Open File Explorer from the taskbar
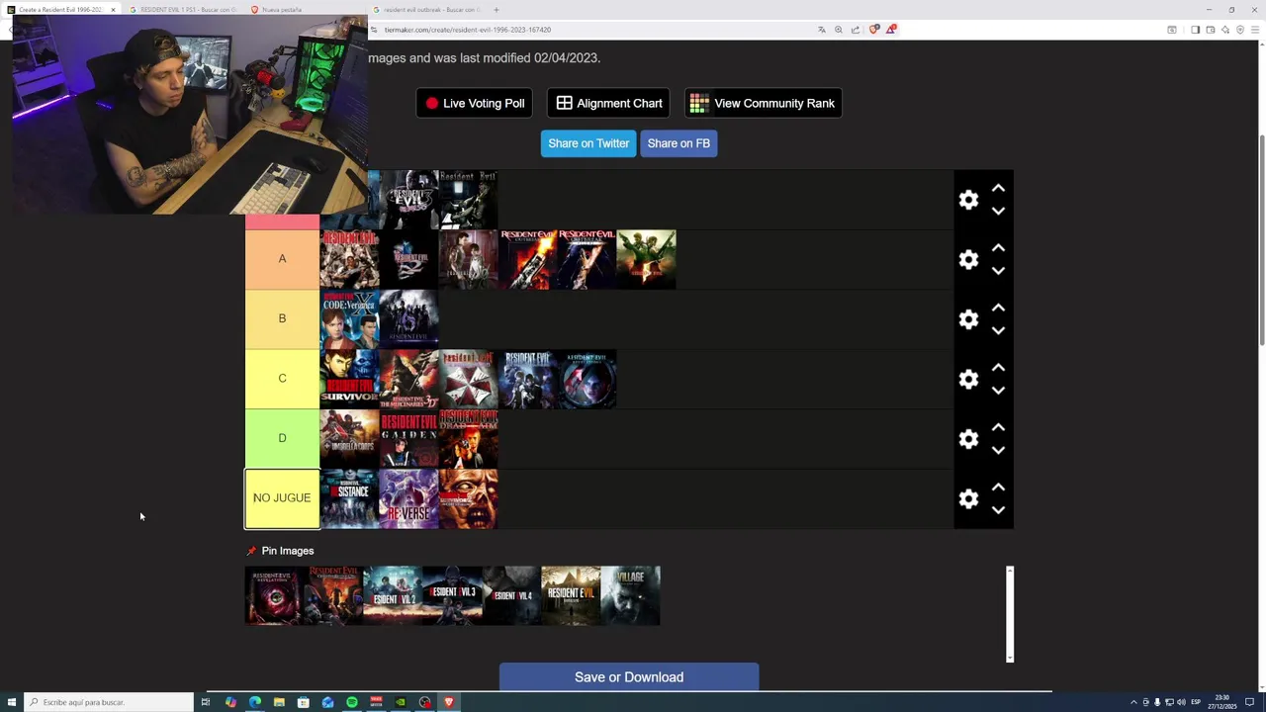Image resolution: width=1266 pixels, height=712 pixels. [x=279, y=702]
